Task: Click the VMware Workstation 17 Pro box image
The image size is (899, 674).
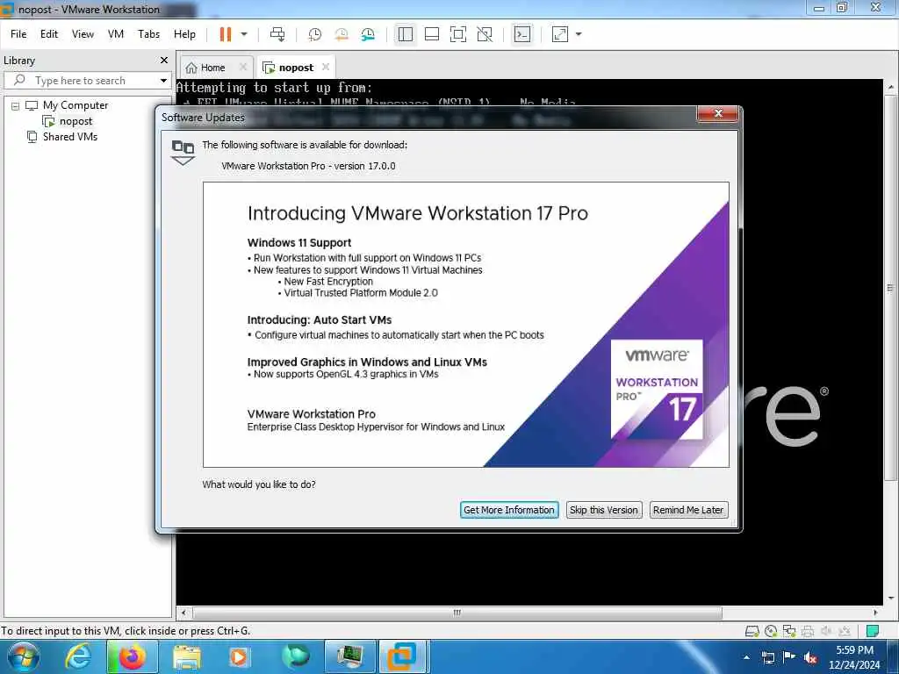Action: [657, 390]
